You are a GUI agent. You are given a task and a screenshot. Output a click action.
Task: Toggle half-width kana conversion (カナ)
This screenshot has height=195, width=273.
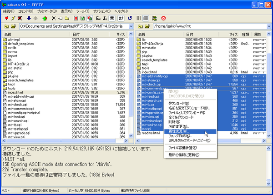(121, 18)
